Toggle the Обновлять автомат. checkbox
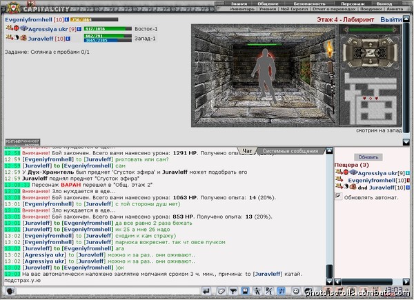The image size is (414, 300). pos(338,196)
